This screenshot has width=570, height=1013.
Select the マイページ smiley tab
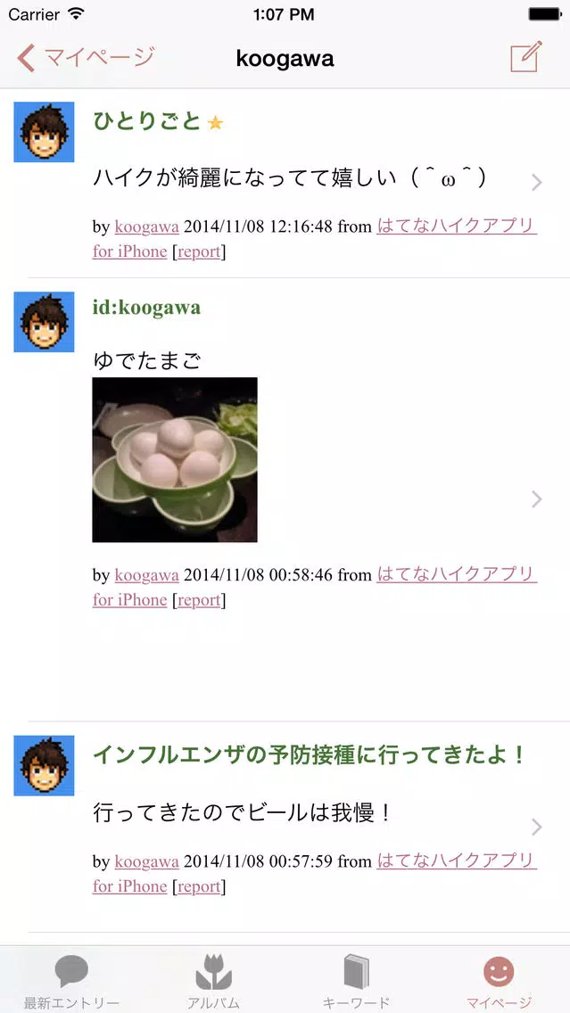coord(499,982)
